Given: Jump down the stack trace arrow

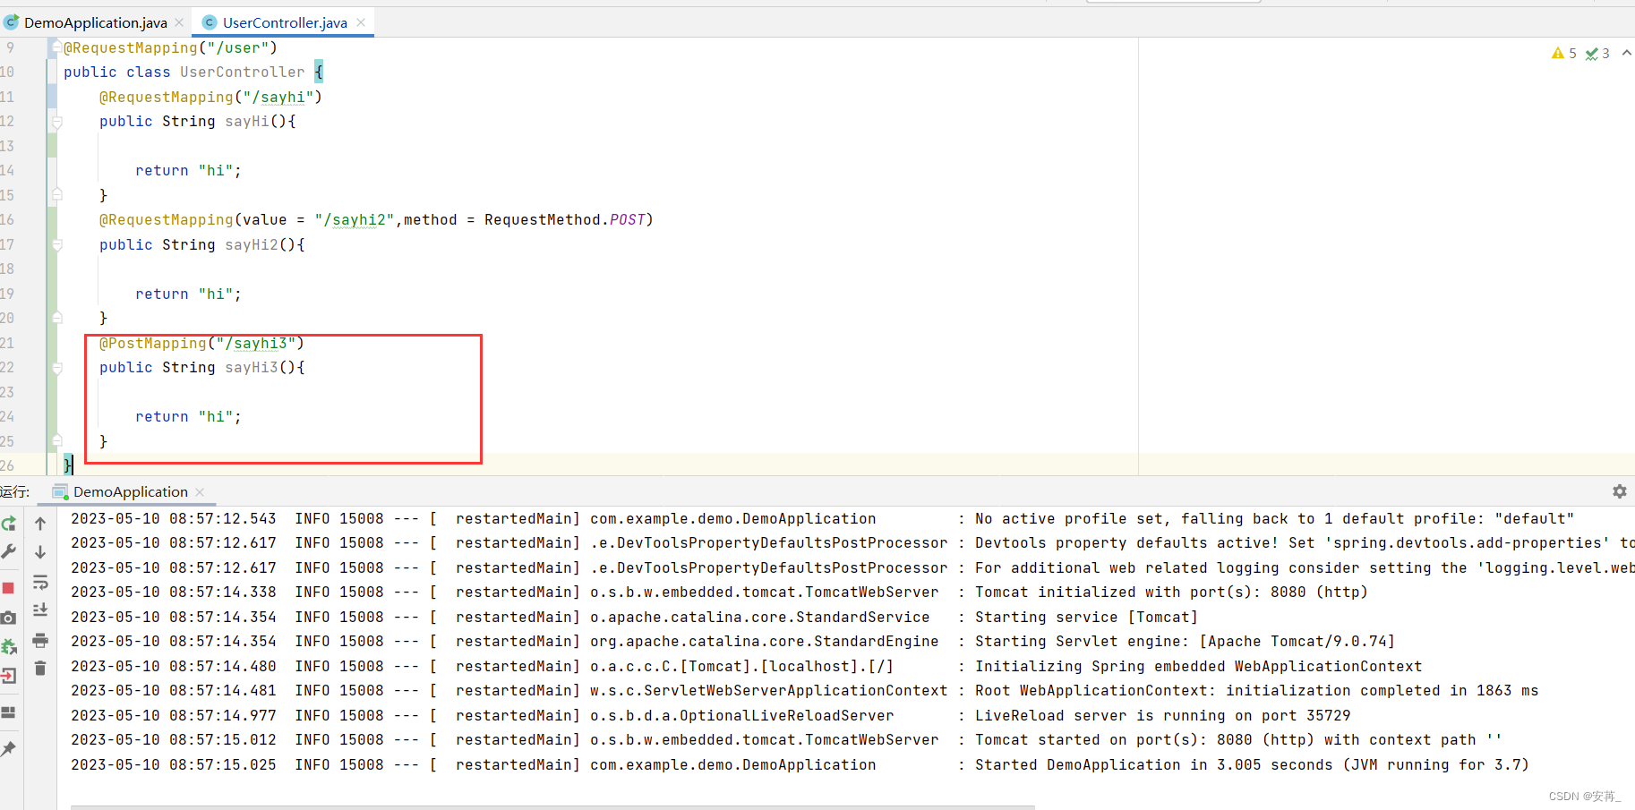Looking at the screenshot, I should [x=40, y=552].
